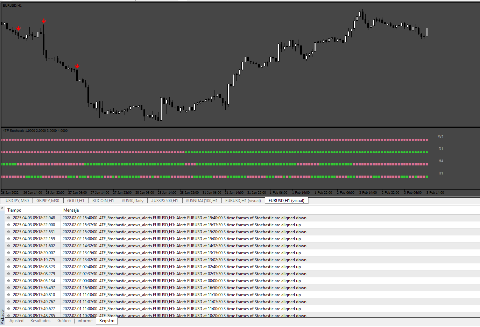Click the 3 Feb 14:00 time axis label
Image resolution: width=480 pixels, height=327 pixels.
point(435,193)
